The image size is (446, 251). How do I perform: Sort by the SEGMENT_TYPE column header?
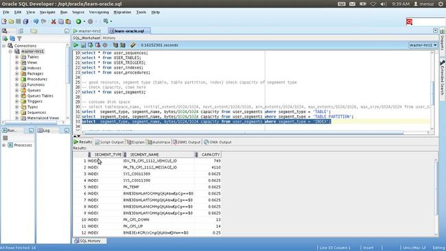coord(105,154)
